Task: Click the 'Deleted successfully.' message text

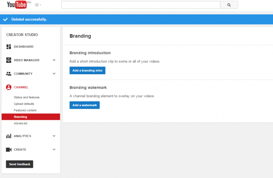Action: pyautogui.click(x=29, y=19)
